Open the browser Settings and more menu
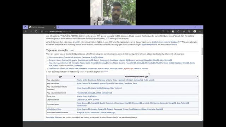Screen dimensions: 226x127 pyautogui.click(x=200, y=31)
